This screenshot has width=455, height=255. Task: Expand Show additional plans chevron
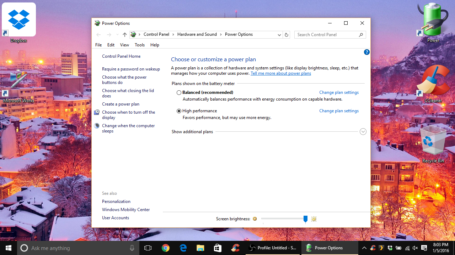coord(363,132)
